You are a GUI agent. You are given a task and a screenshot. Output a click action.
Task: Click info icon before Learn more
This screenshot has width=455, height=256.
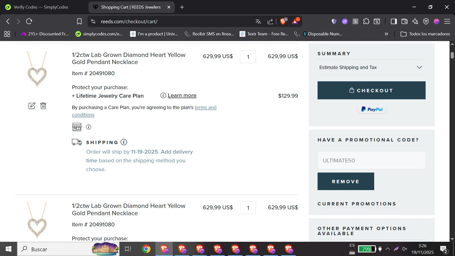[x=163, y=96]
